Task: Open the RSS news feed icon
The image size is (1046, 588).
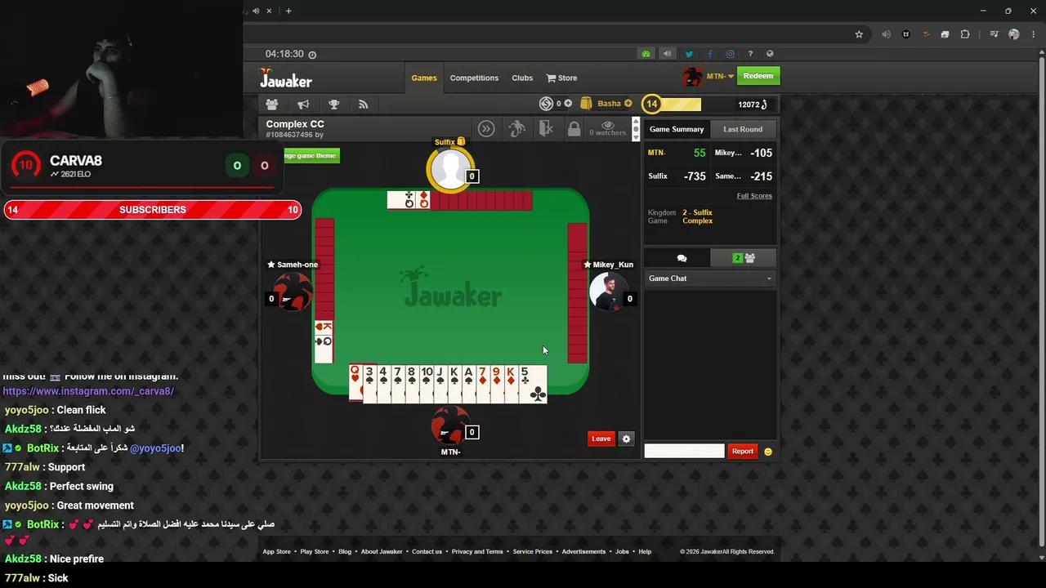Action: 364,105
